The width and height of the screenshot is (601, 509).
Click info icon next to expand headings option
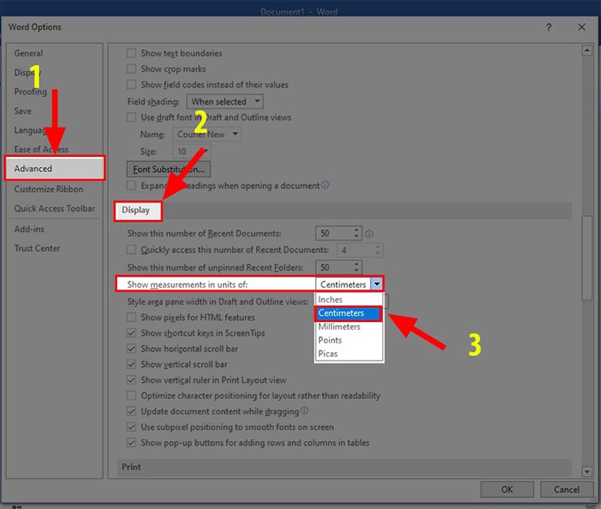click(325, 186)
